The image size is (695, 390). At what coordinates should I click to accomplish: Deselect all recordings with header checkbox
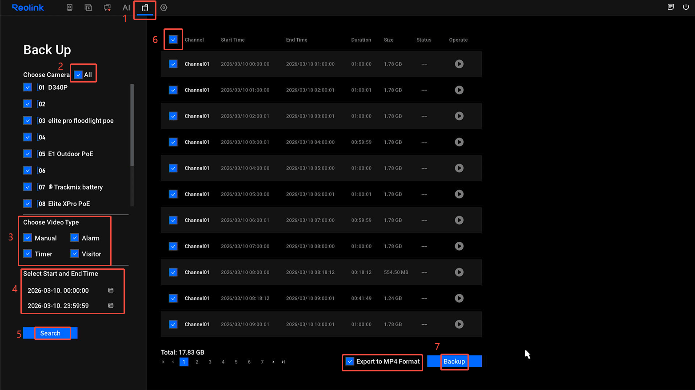tap(173, 39)
